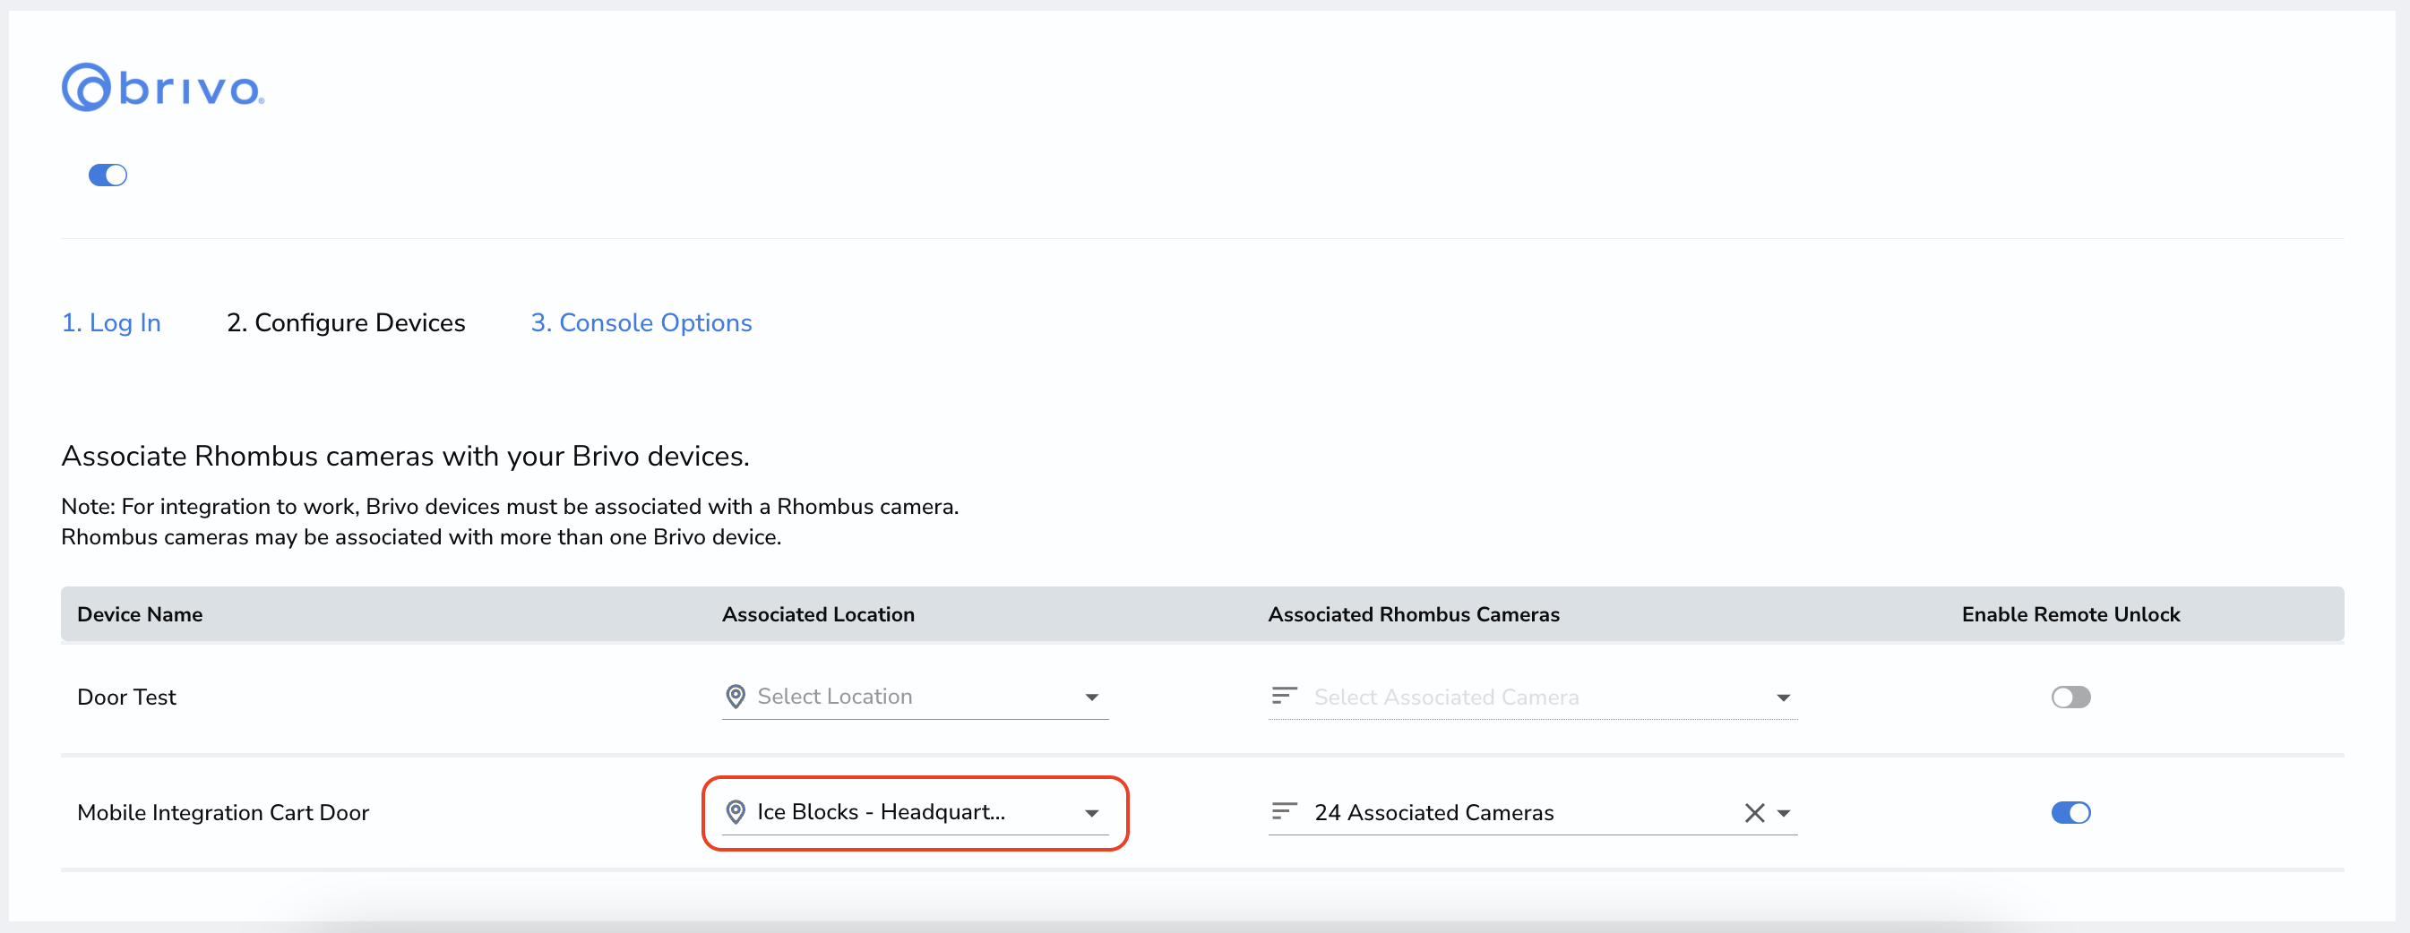Expand the 24 Associated Cameras dropdown arrow
The width and height of the screenshot is (2410, 933).
click(1784, 813)
